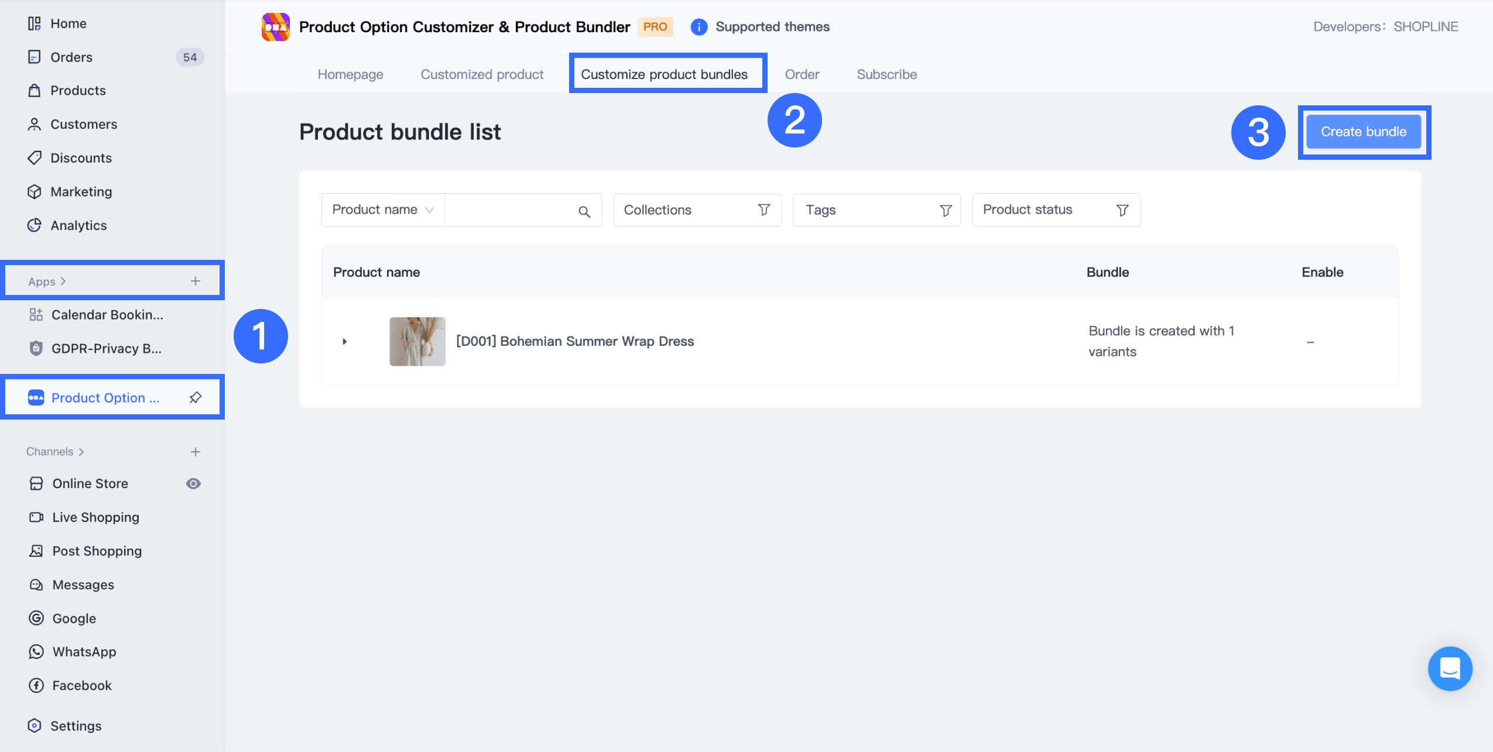Switch to the Customized product tab
This screenshot has width=1493, height=752.
pyautogui.click(x=482, y=74)
